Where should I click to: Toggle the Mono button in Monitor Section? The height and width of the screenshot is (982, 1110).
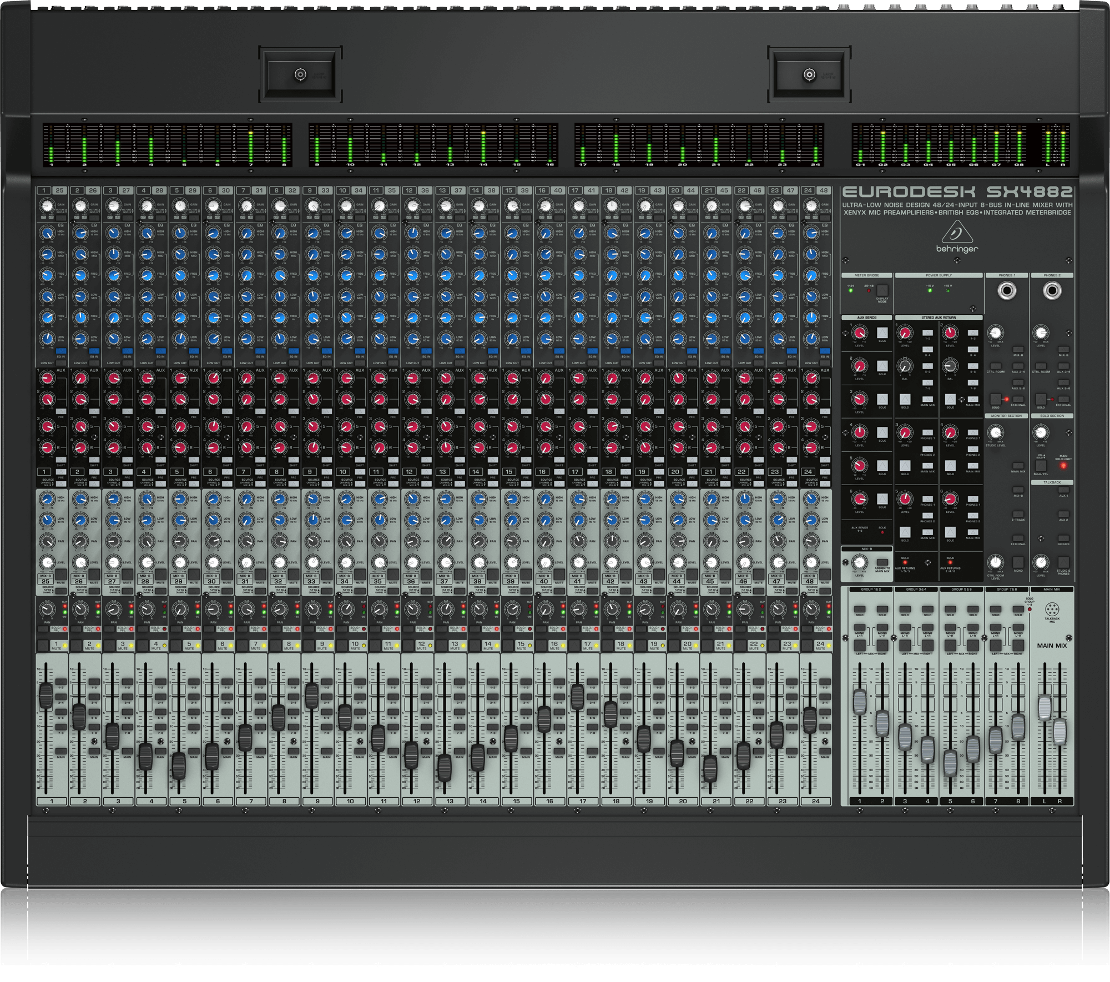[1018, 562]
